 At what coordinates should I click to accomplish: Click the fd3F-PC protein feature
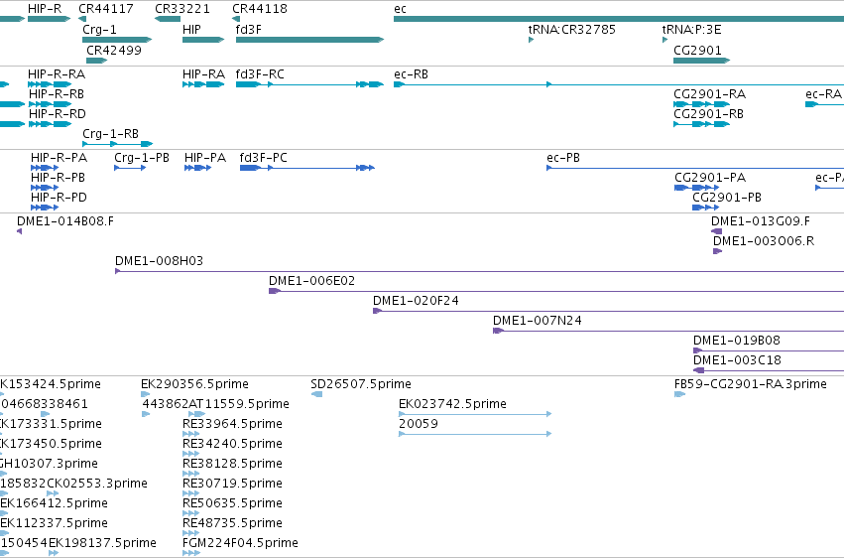(306, 168)
